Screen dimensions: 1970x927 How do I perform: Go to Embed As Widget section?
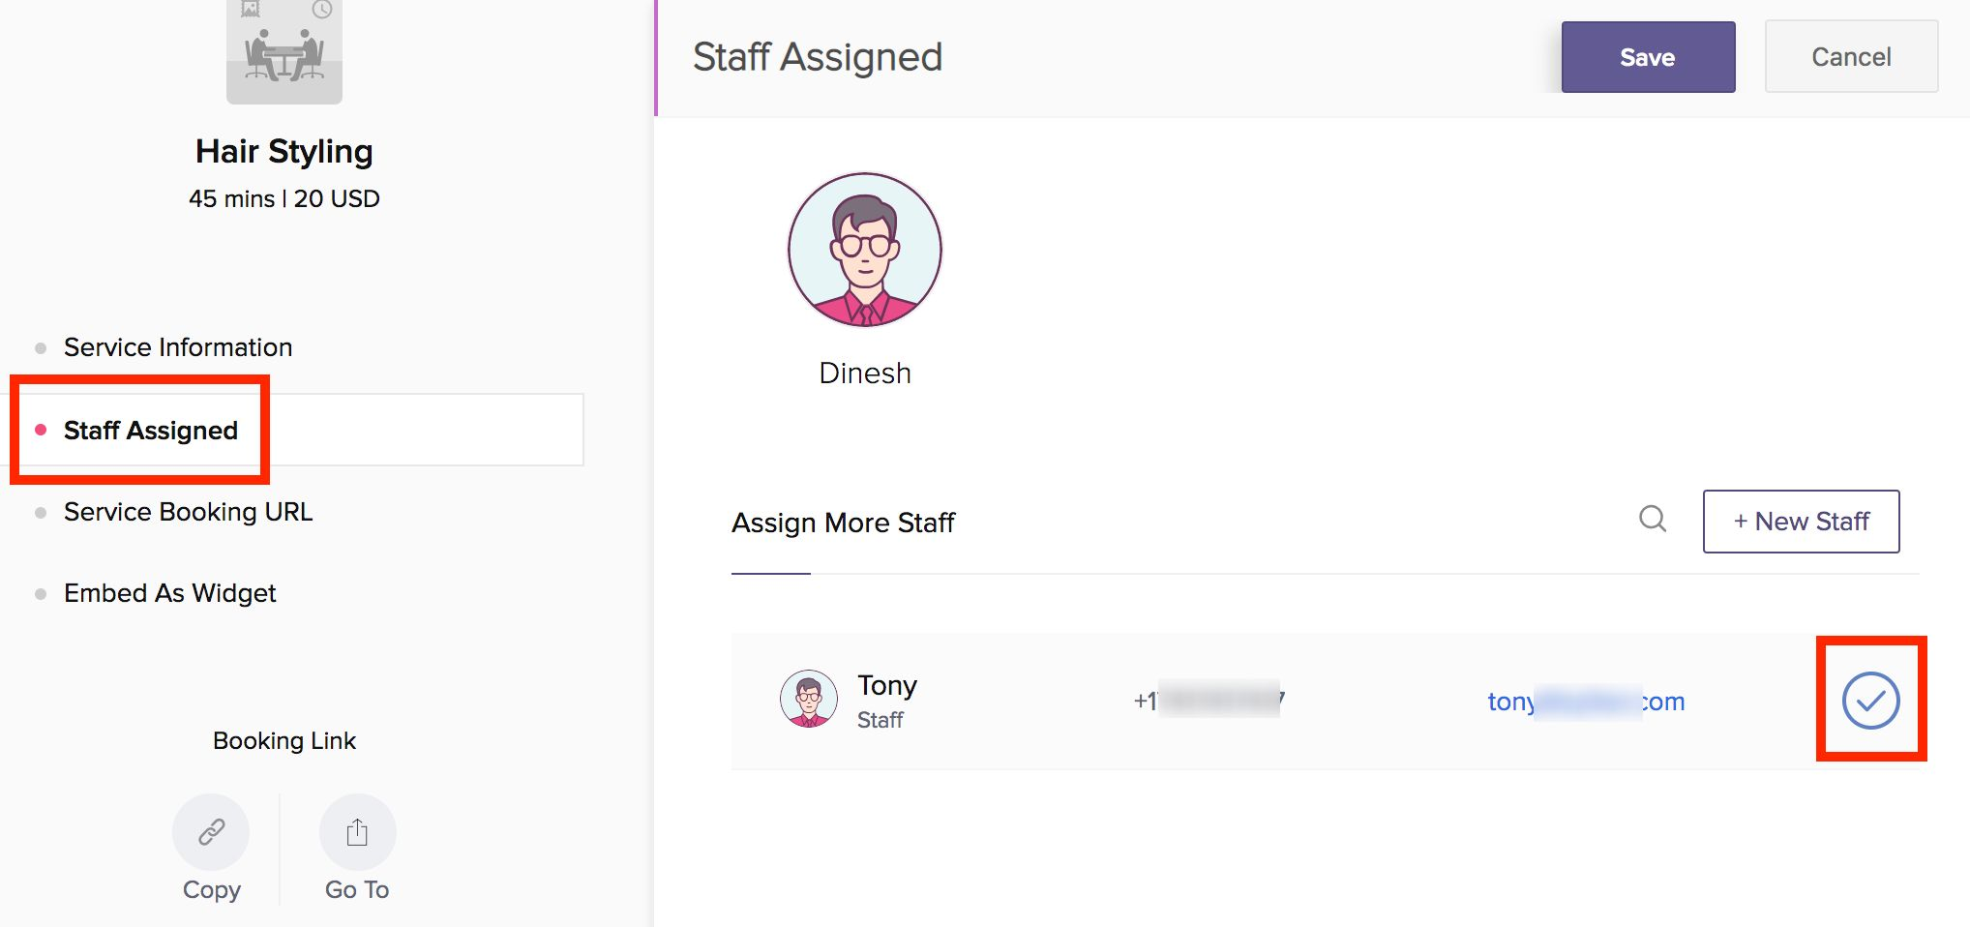170,593
